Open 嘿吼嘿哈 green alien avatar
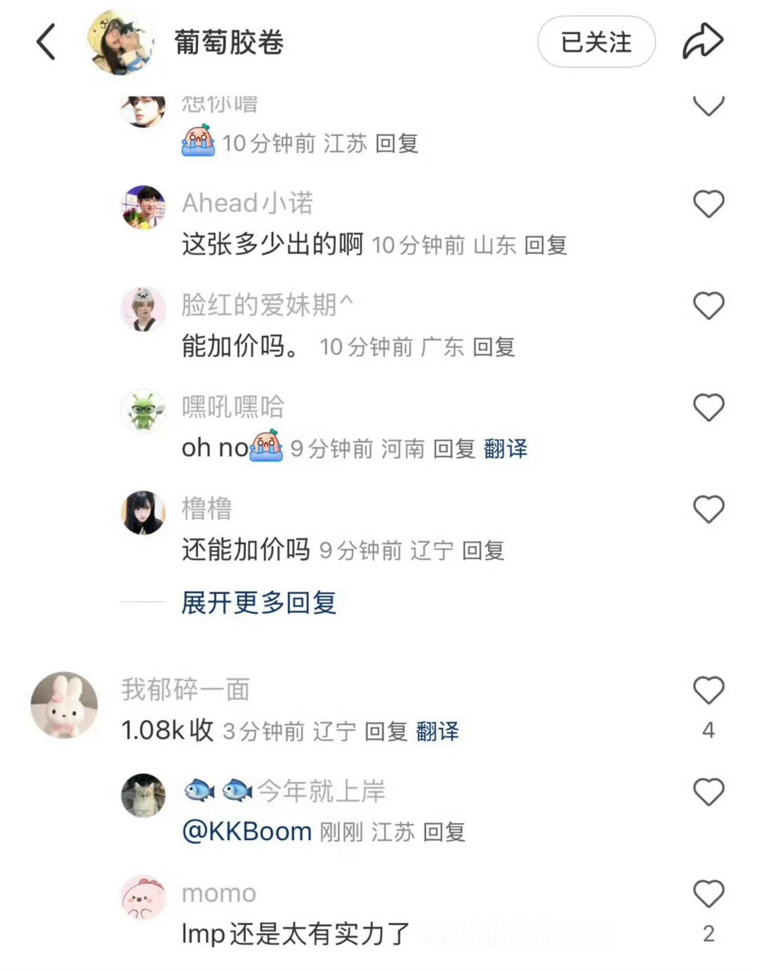 point(143,410)
